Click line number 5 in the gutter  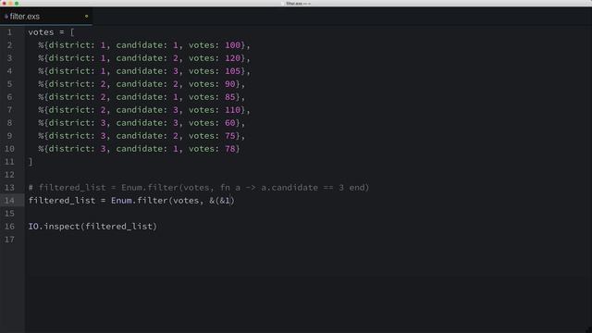tap(9, 84)
